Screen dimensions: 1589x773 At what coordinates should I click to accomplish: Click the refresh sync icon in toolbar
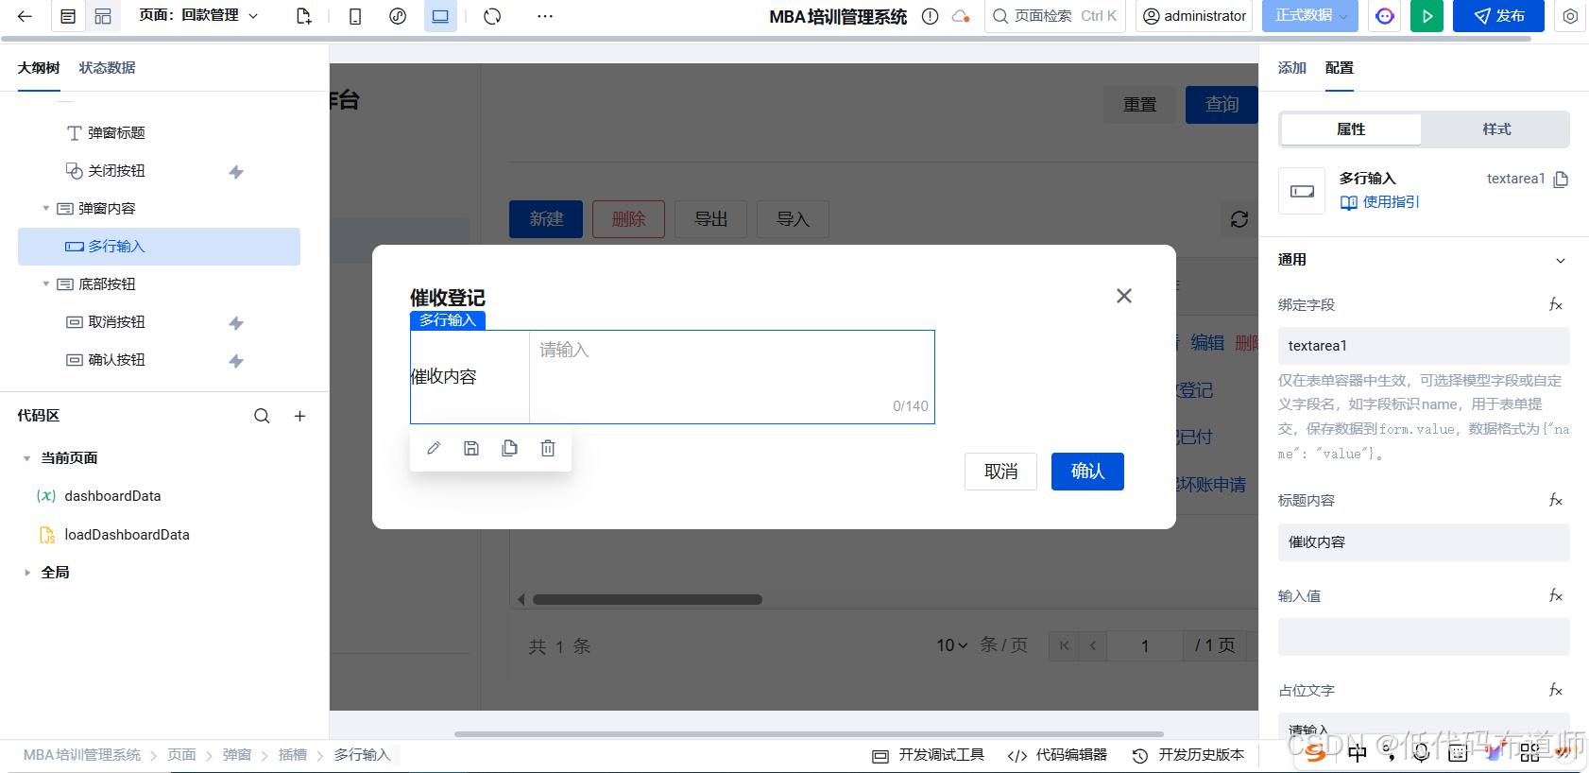tap(492, 16)
